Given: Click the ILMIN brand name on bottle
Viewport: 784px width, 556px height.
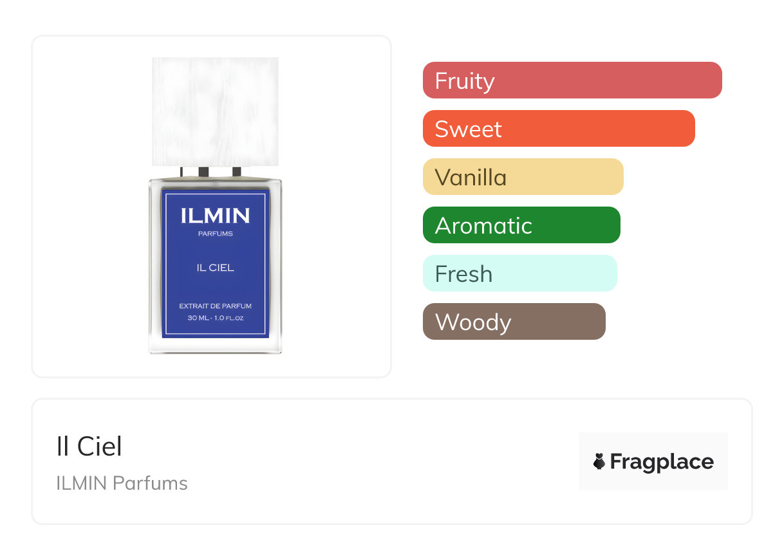Looking at the screenshot, I should point(215,216).
